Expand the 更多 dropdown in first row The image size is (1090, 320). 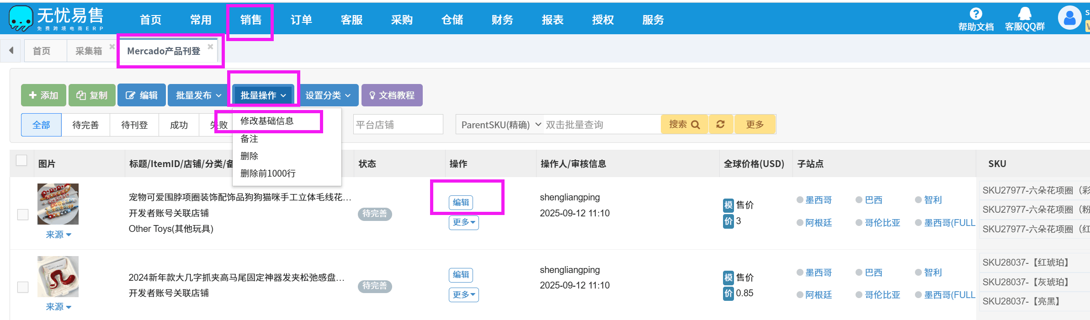[x=463, y=222]
